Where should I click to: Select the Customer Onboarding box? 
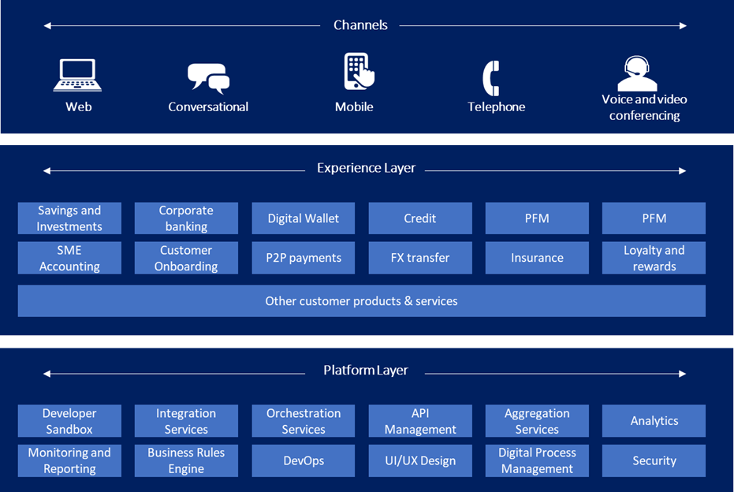[186, 258]
